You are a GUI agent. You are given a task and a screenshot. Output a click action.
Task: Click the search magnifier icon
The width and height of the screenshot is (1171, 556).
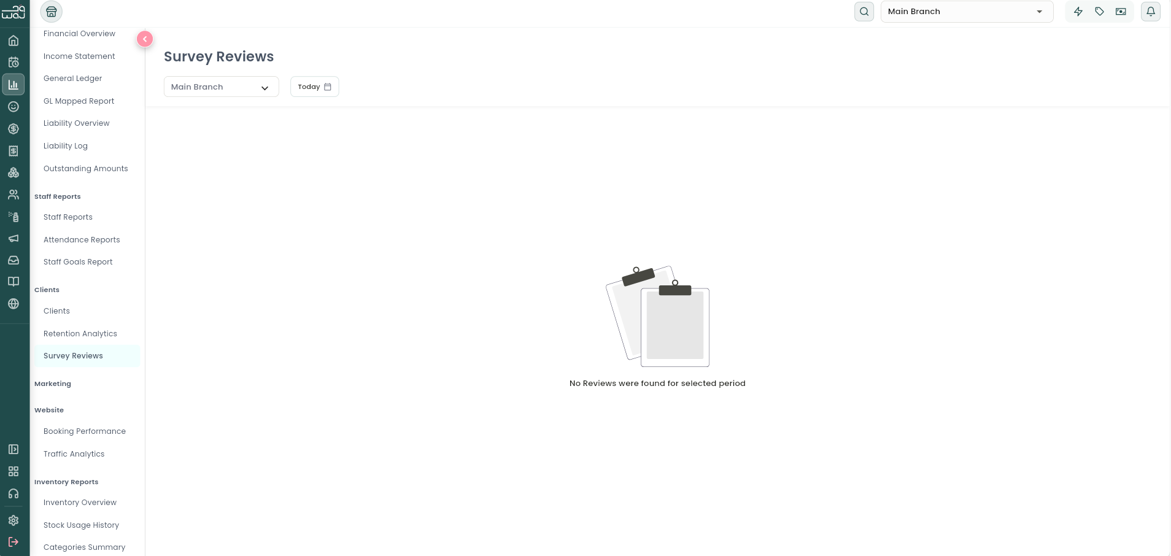pyautogui.click(x=864, y=12)
